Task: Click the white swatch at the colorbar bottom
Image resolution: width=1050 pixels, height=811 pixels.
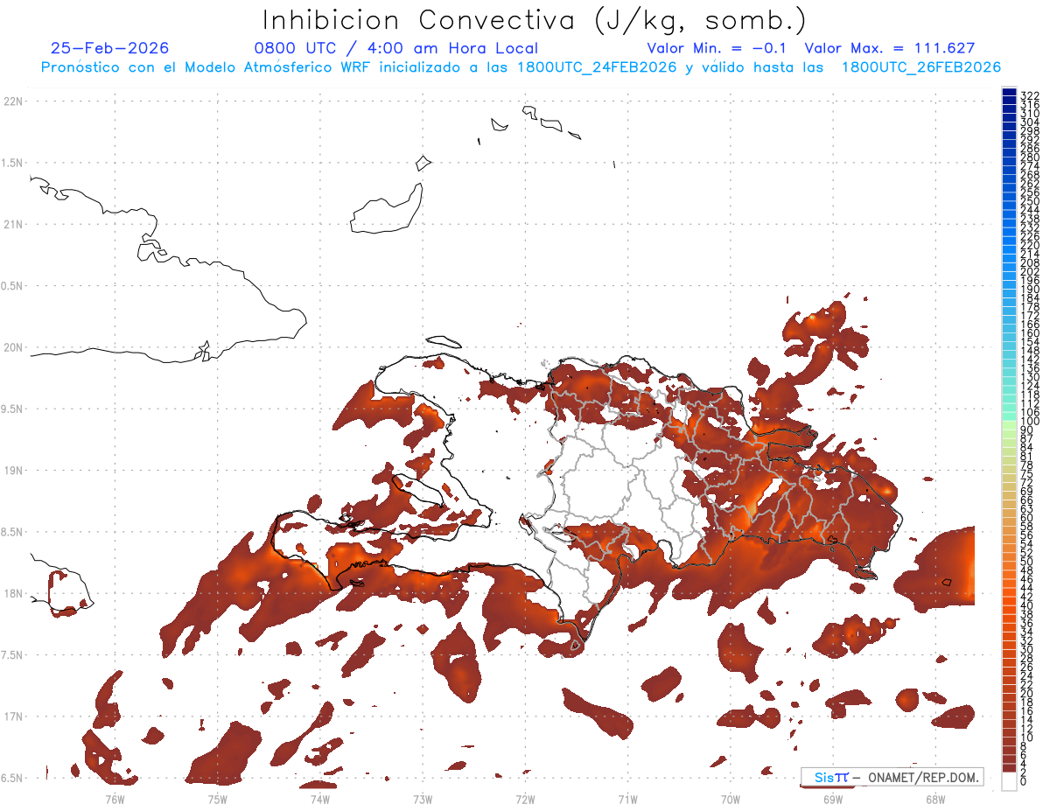Action: point(1009,782)
